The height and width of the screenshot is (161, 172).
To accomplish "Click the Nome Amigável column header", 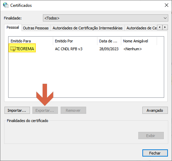I will point(139,41).
